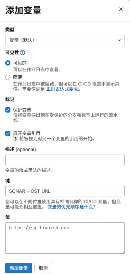
Task: Select the 隐藏 visibility radio button
Action: pos(8,77)
